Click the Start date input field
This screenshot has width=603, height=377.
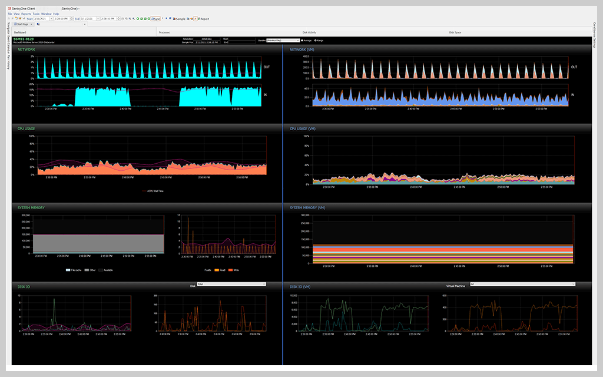41,18
